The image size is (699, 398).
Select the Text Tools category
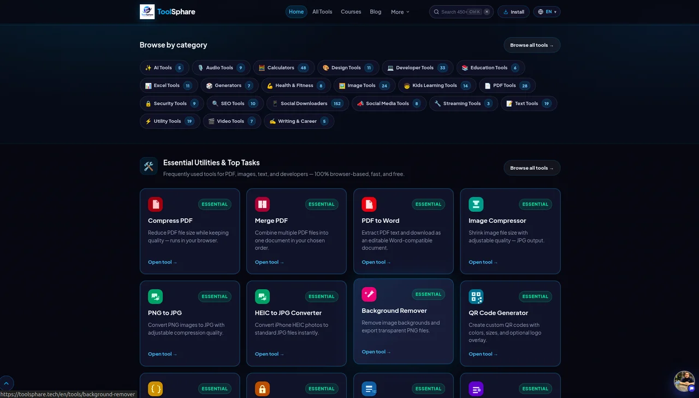pyautogui.click(x=529, y=104)
